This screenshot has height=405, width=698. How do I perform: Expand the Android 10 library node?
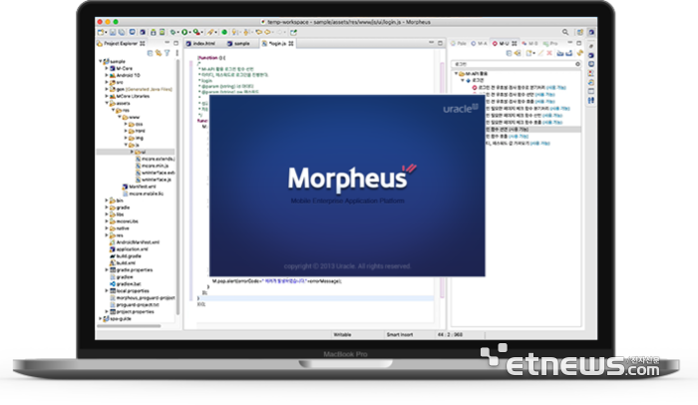coord(107,75)
